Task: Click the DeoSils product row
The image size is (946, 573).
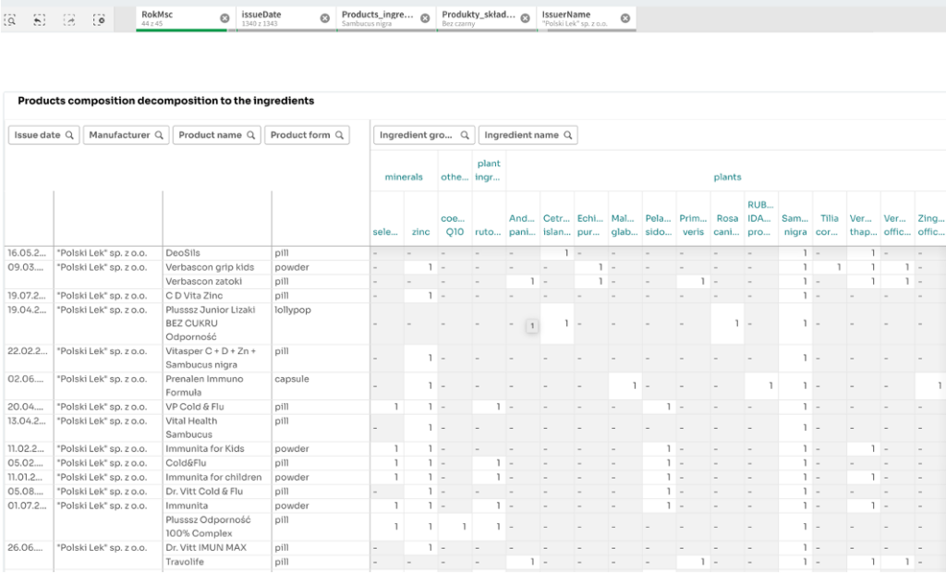Action: (183, 252)
